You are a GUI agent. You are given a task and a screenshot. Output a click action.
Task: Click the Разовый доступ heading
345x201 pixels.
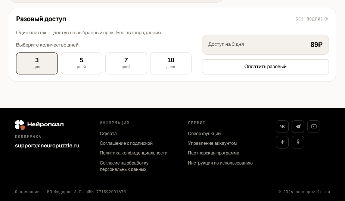point(41,19)
